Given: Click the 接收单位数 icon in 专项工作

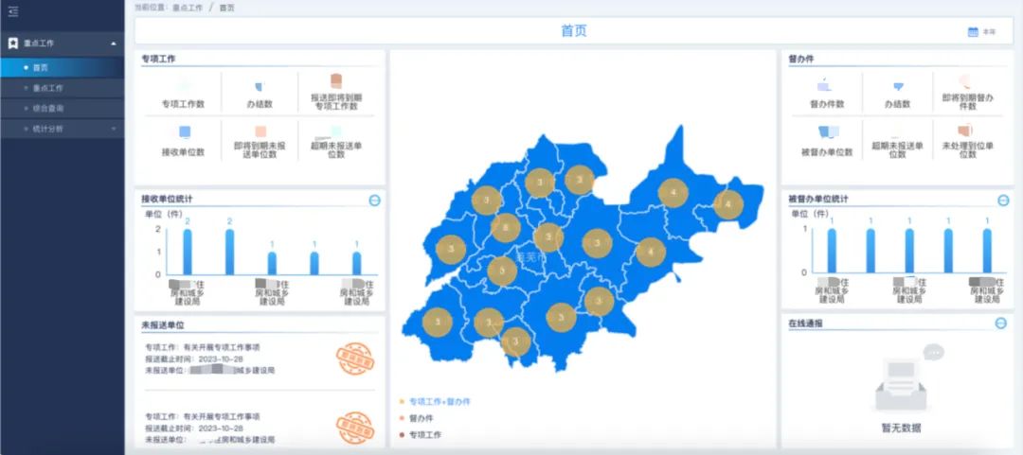Looking at the screenshot, I should [x=184, y=133].
